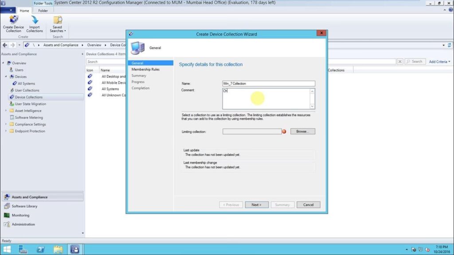This screenshot has width=454, height=255.
Task: Open the Software Library workspace
Action: 24,206
